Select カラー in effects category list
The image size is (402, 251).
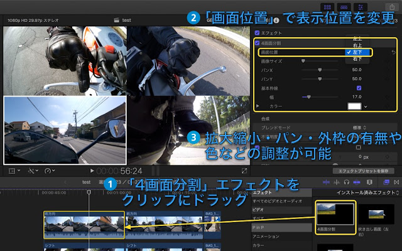281,245
